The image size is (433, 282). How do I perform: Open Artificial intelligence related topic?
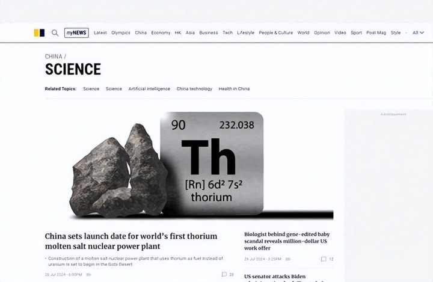tap(149, 88)
